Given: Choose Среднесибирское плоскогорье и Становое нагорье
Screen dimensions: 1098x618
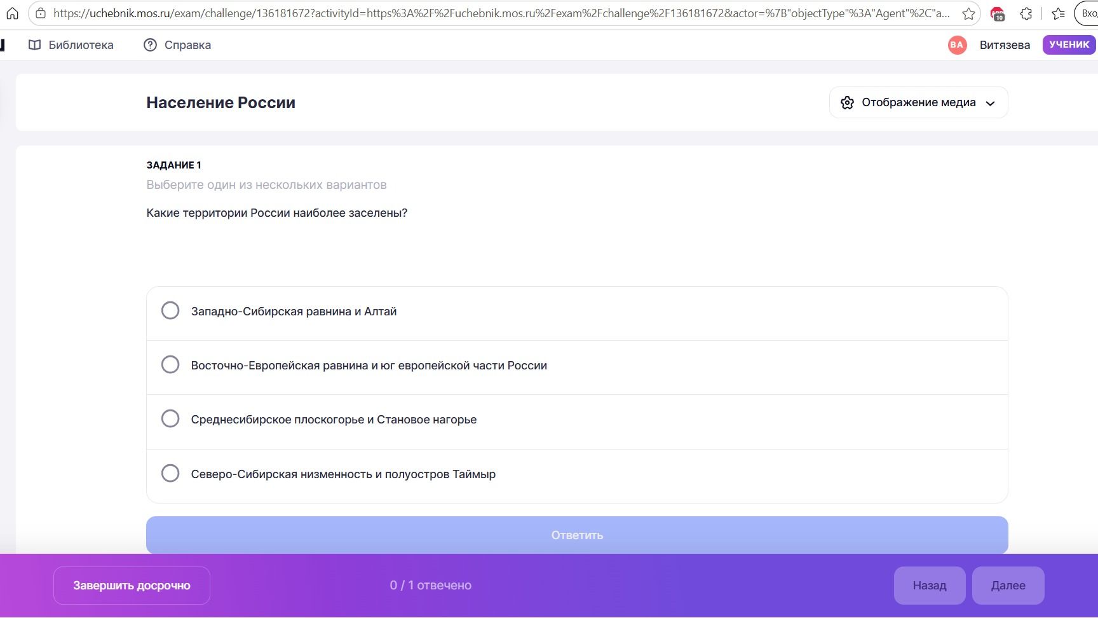Looking at the screenshot, I should tap(577, 420).
